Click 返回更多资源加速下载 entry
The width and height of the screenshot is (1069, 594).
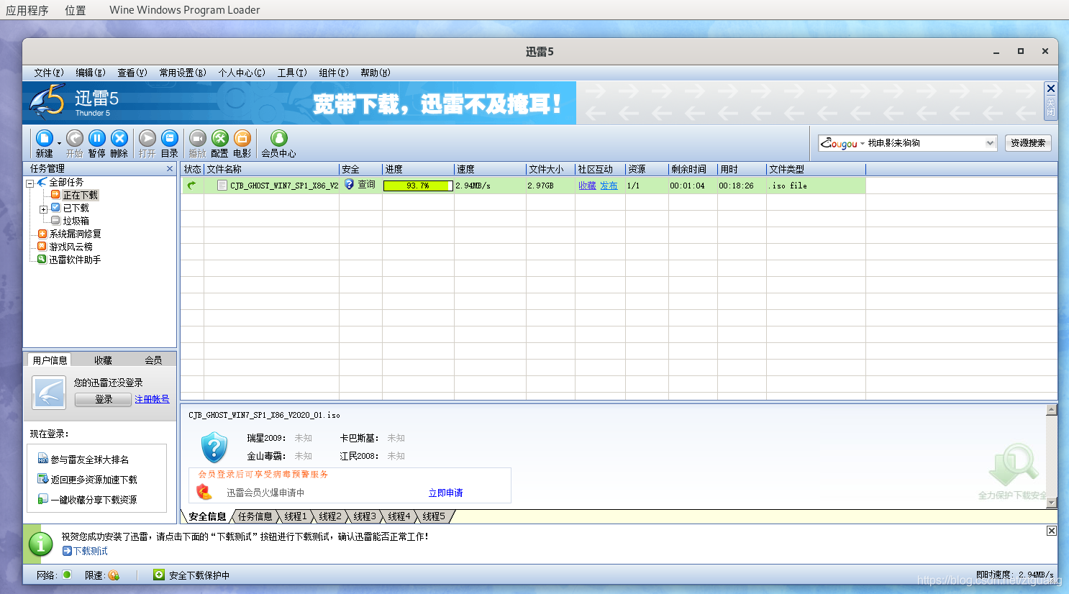coord(87,480)
